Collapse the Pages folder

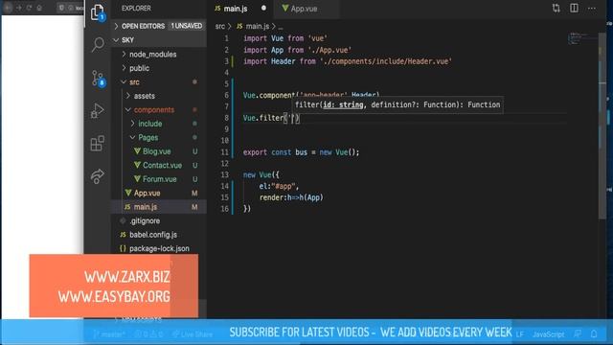(x=148, y=138)
